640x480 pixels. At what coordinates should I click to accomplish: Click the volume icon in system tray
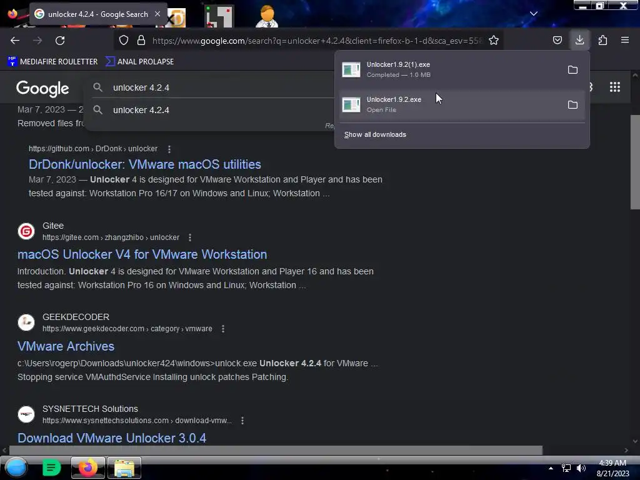click(x=581, y=468)
